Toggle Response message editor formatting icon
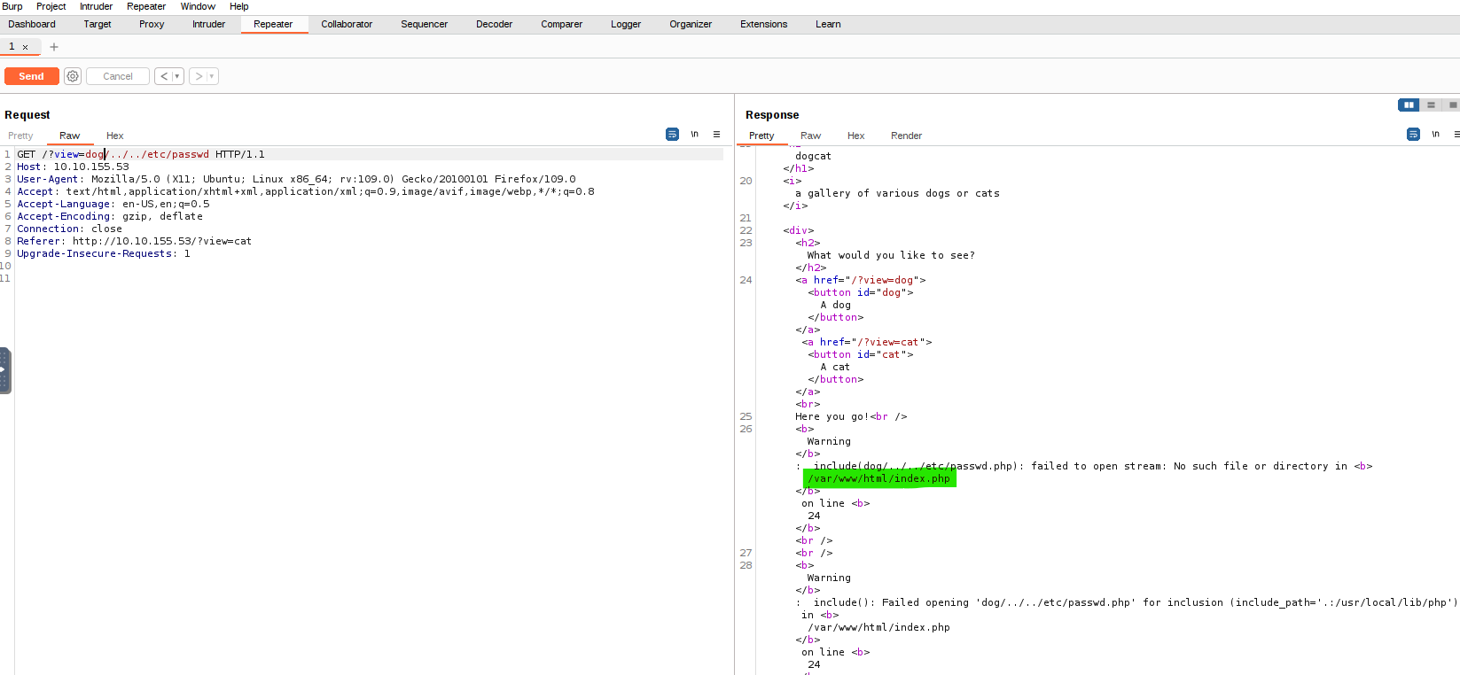The width and height of the screenshot is (1460, 675). click(x=1413, y=135)
